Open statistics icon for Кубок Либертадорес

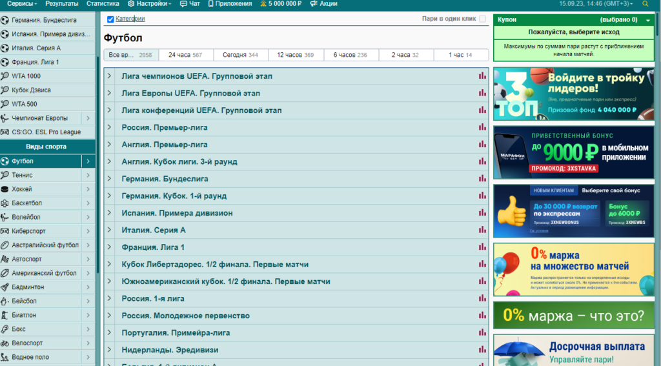(482, 264)
